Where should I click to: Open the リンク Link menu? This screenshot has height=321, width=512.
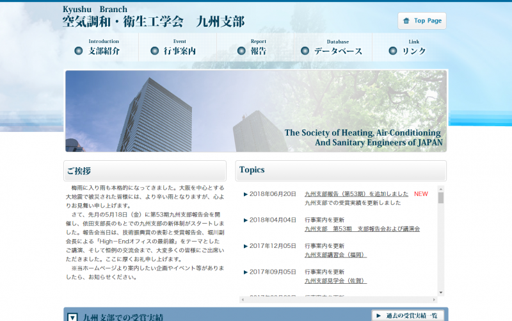click(410, 47)
